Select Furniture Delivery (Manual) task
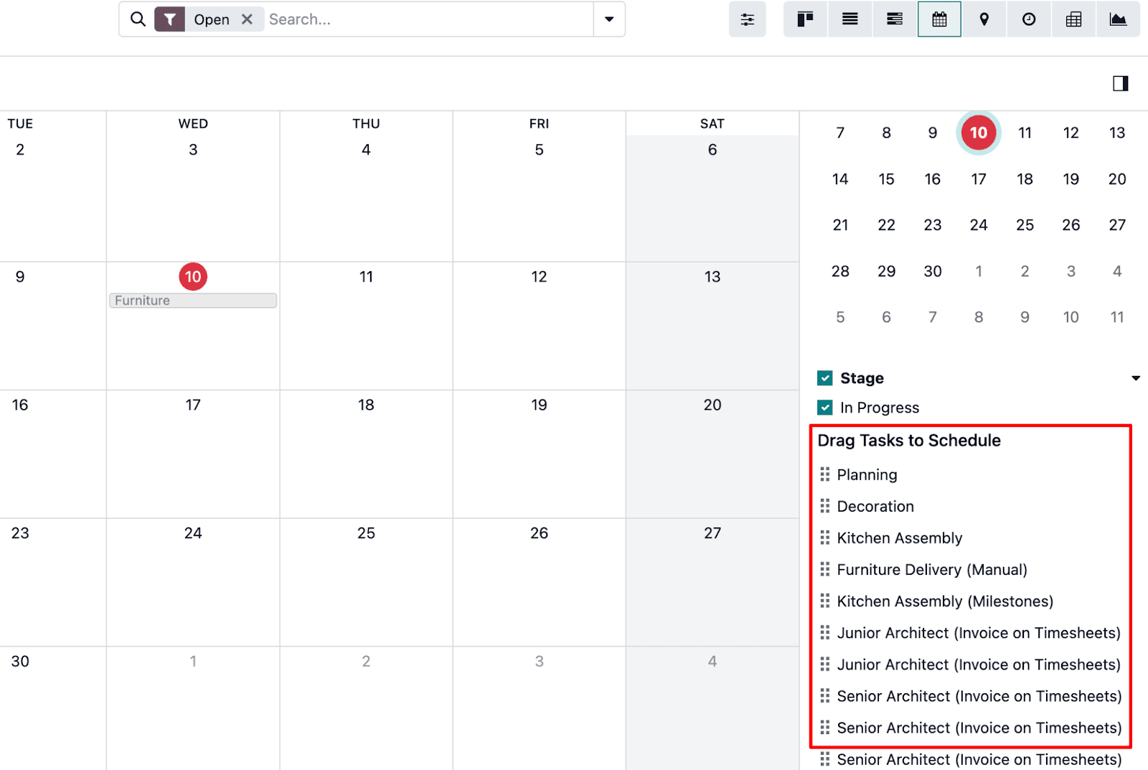Screen dimensions: 1148x770 point(931,570)
